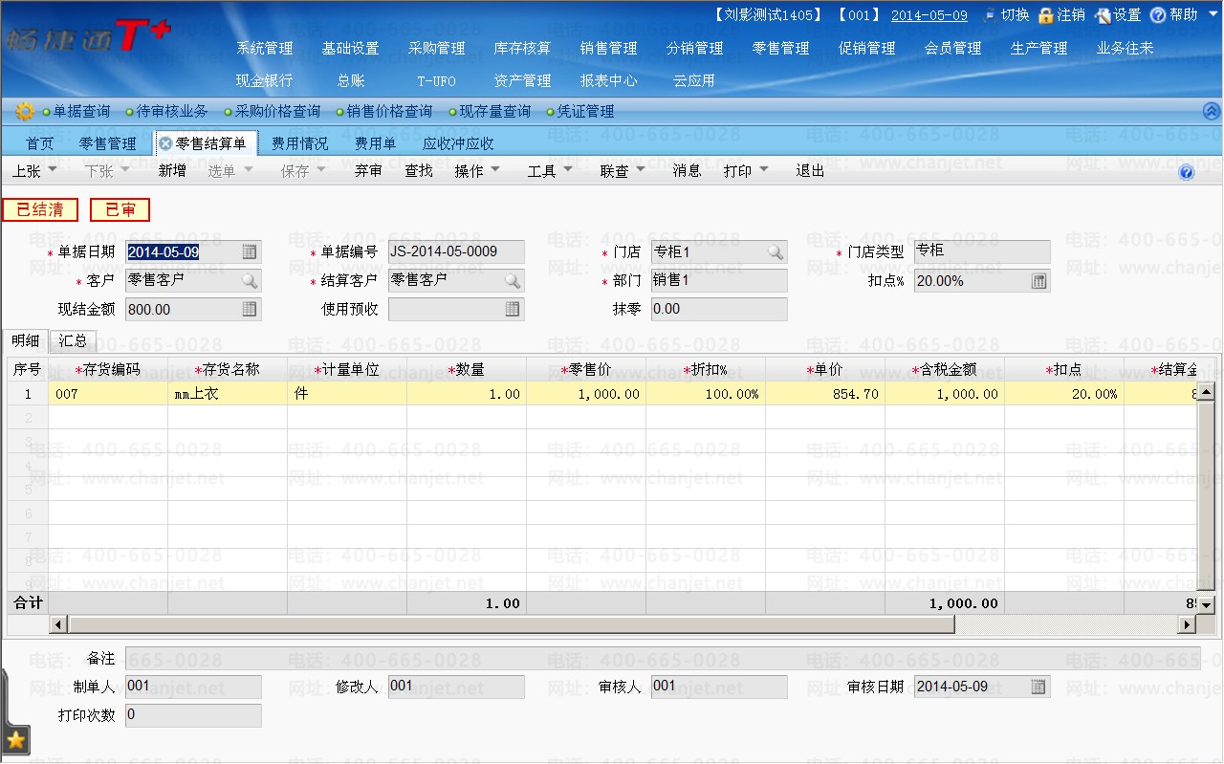Click the lookup icon in 结算客户 field

coord(513,281)
